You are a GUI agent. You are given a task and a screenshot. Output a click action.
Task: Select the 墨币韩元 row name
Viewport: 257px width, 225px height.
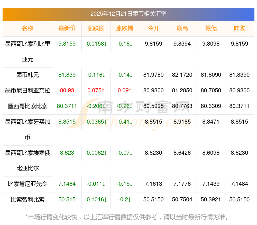pos(27,75)
